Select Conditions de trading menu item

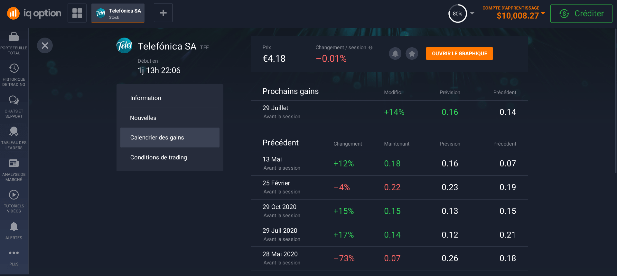click(x=170, y=157)
